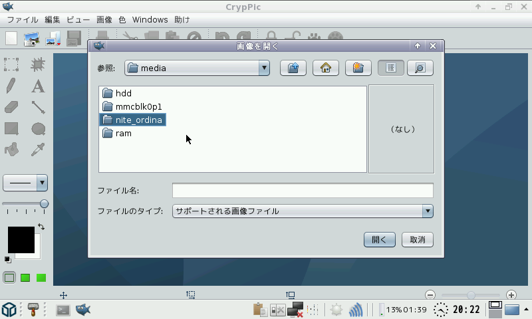Open terminal from taskbar
Viewport: 532px width, 319px height.
click(63, 310)
